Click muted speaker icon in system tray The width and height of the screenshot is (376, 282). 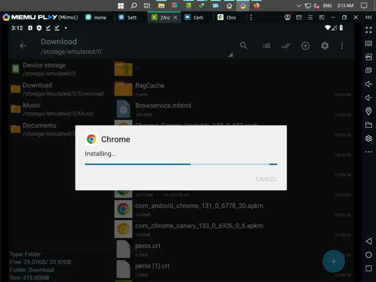click(316, 6)
